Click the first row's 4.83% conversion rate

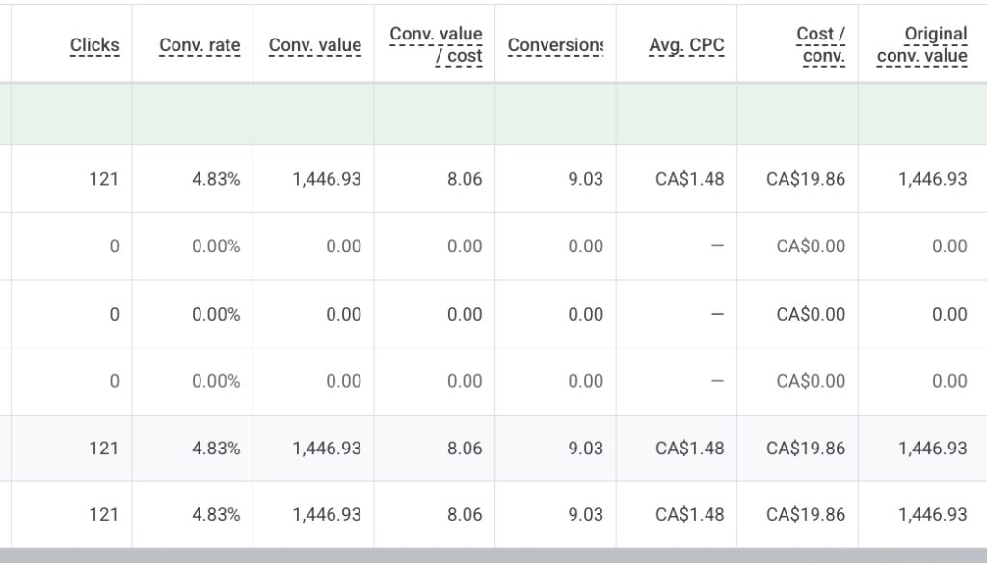(x=216, y=179)
